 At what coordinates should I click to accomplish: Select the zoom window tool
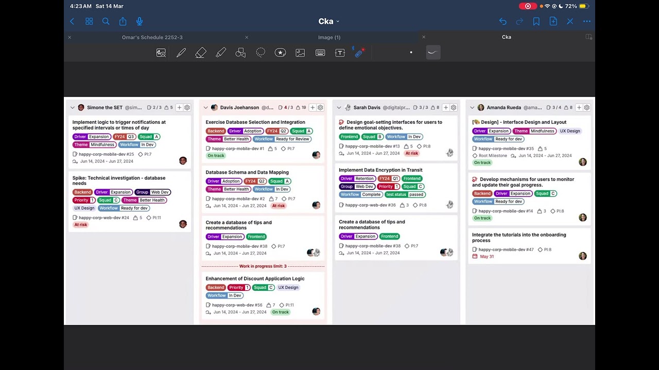pos(161,52)
